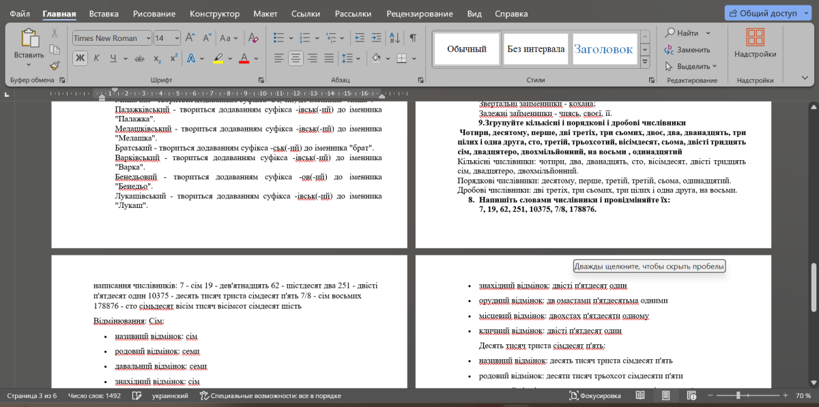This screenshot has width=819, height=407.
Task: Click Заменить to replace text
Action: pos(688,50)
